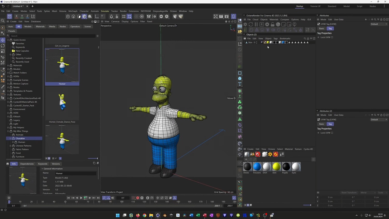Click the Octane region render R icon
389x219 pixels.
[262, 24]
